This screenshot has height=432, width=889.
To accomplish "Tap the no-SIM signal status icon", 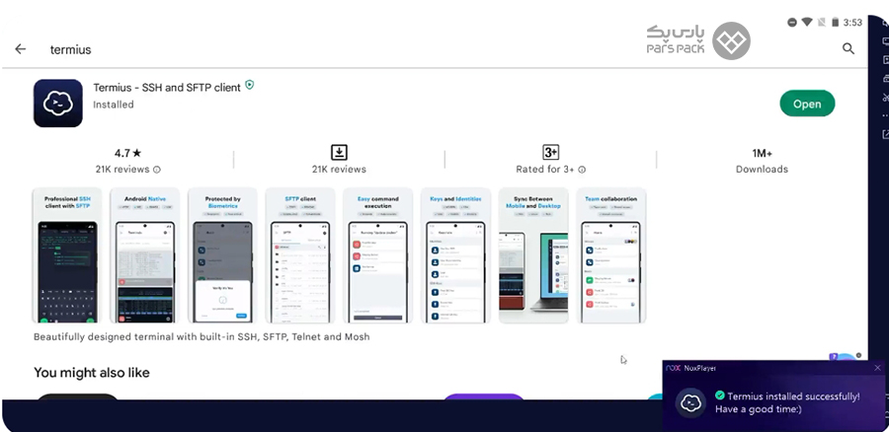I will click(x=821, y=22).
